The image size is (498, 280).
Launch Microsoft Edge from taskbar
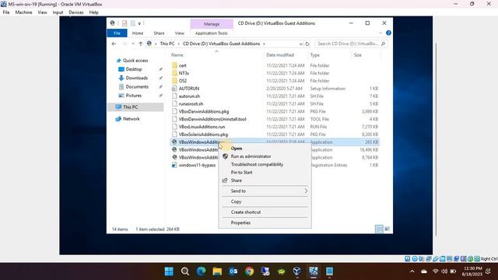[201, 271]
